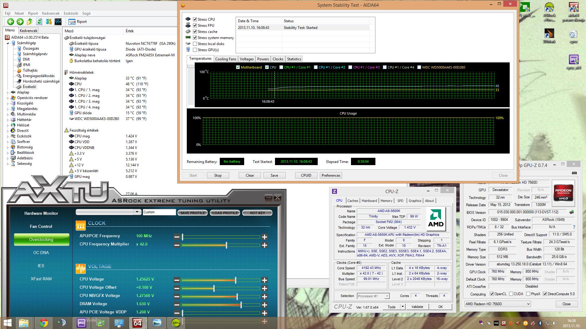Screen dimensions: 586x329
Task: Click Validate button in CPU-Z
Action: 417,307
